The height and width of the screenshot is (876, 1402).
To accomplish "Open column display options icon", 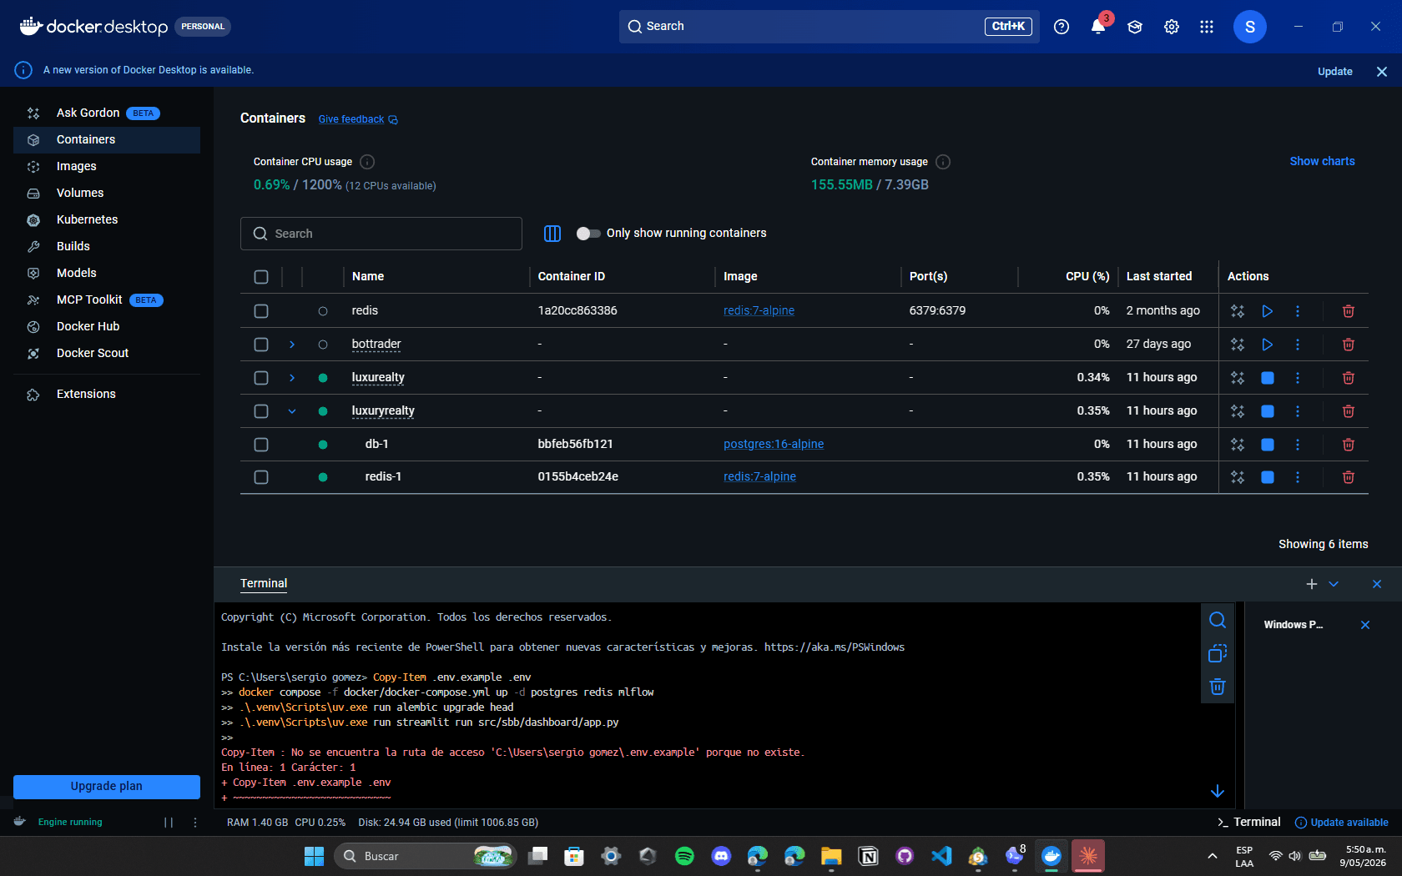I will (552, 234).
